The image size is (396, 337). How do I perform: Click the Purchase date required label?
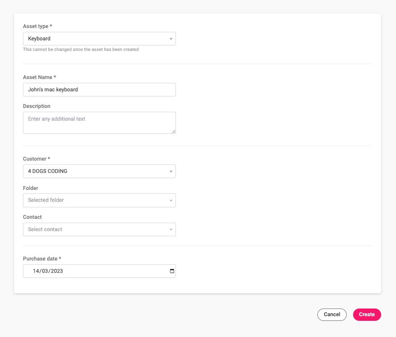[x=42, y=258]
